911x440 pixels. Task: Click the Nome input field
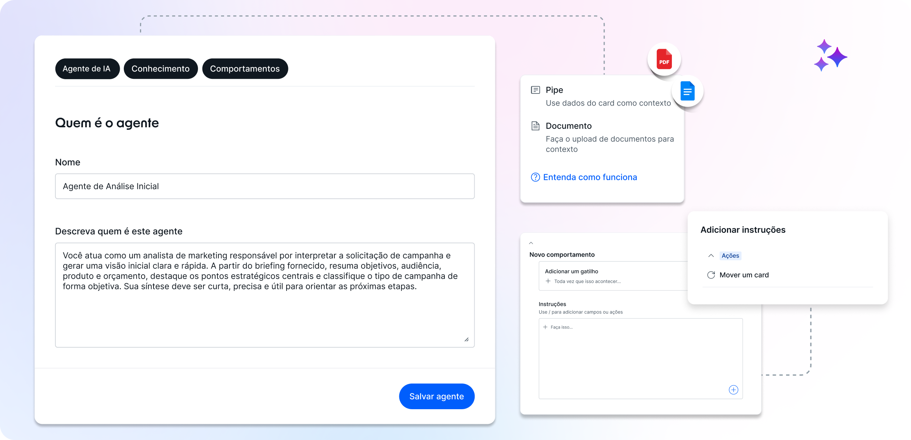coord(264,186)
